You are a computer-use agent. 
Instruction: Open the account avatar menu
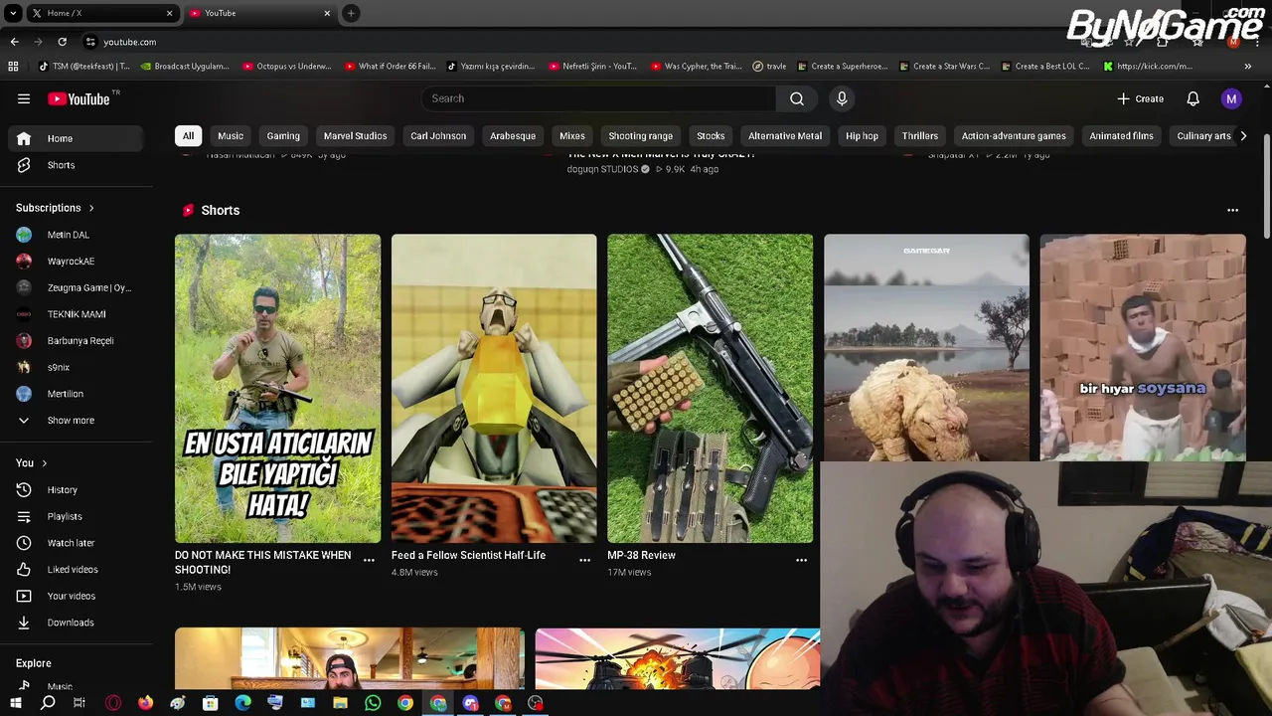tap(1231, 98)
